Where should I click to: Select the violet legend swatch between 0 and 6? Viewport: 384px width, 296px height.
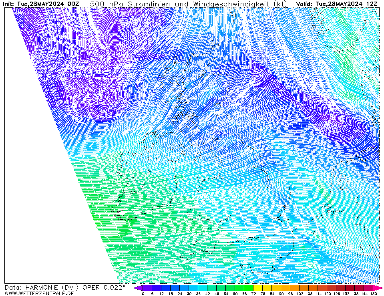[147, 288]
